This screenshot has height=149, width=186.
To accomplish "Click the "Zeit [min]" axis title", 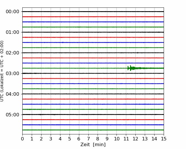I will [x=93, y=145].
